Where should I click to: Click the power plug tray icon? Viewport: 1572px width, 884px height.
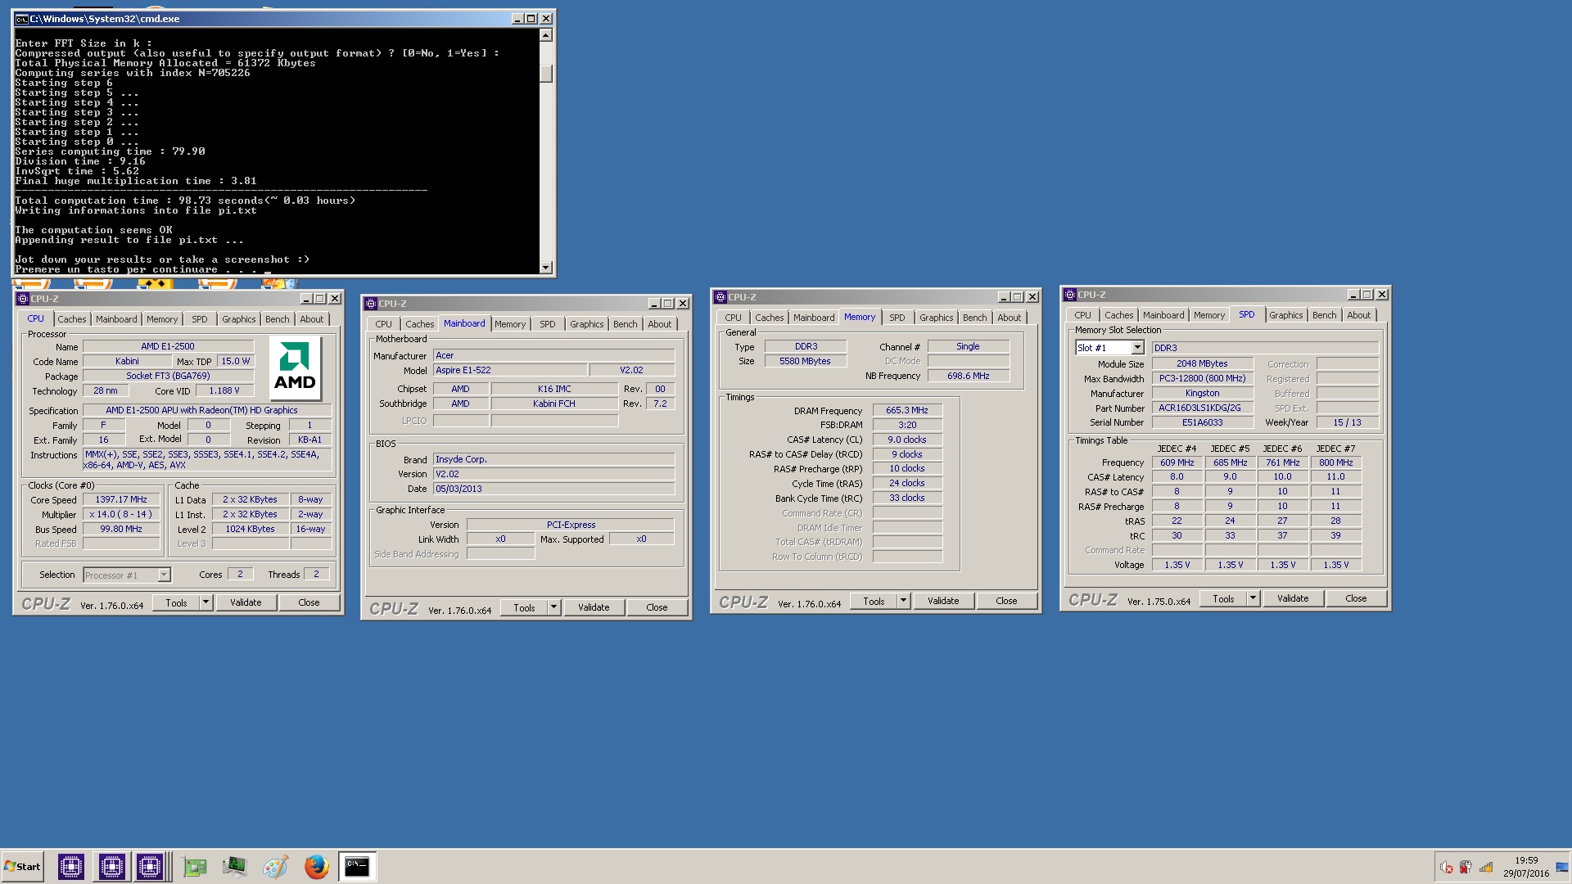coord(1466,868)
